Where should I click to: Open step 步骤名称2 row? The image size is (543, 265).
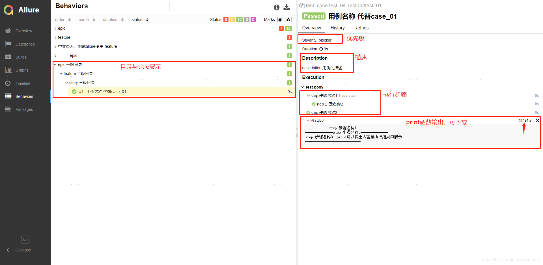(329, 104)
